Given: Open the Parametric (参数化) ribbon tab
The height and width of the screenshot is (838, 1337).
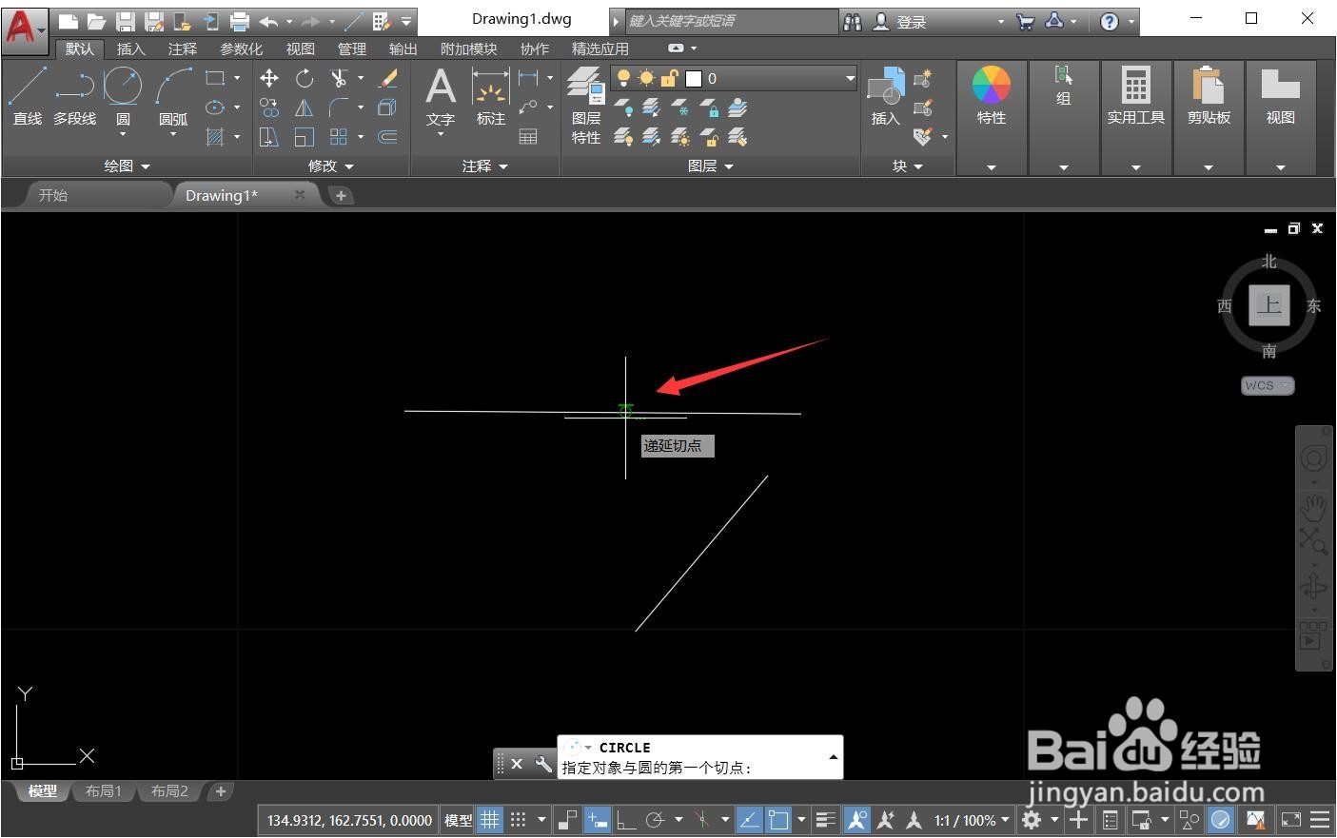Looking at the screenshot, I should click(241, 49).
